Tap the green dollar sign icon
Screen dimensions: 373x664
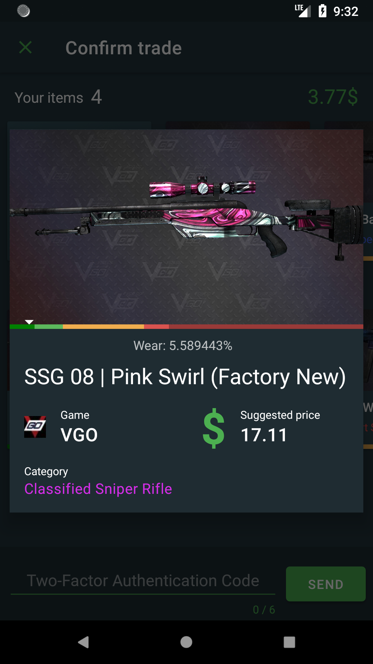point(213,428)
